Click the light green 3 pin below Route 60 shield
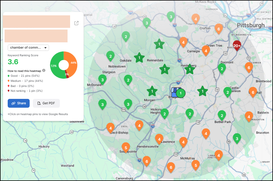The width and height of the screenshot is (273, 181). click(146, 23)
